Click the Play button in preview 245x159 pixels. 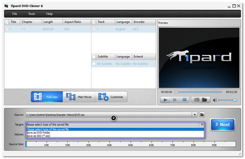[x=165, y=100]
